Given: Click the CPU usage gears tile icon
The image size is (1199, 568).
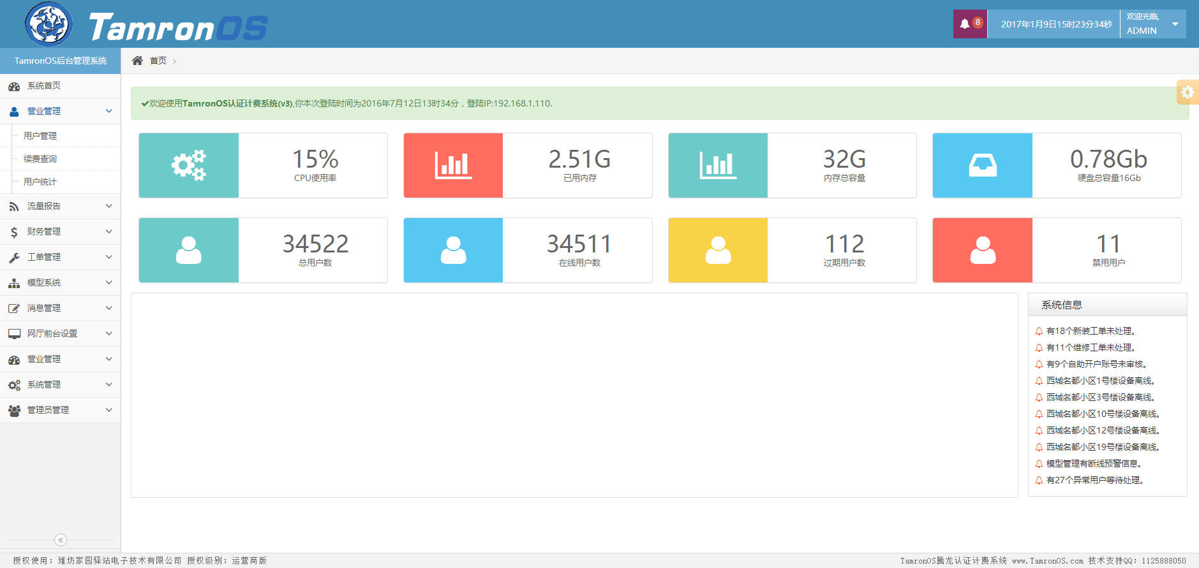Looking at the screenshot, I should coord(188,166).
